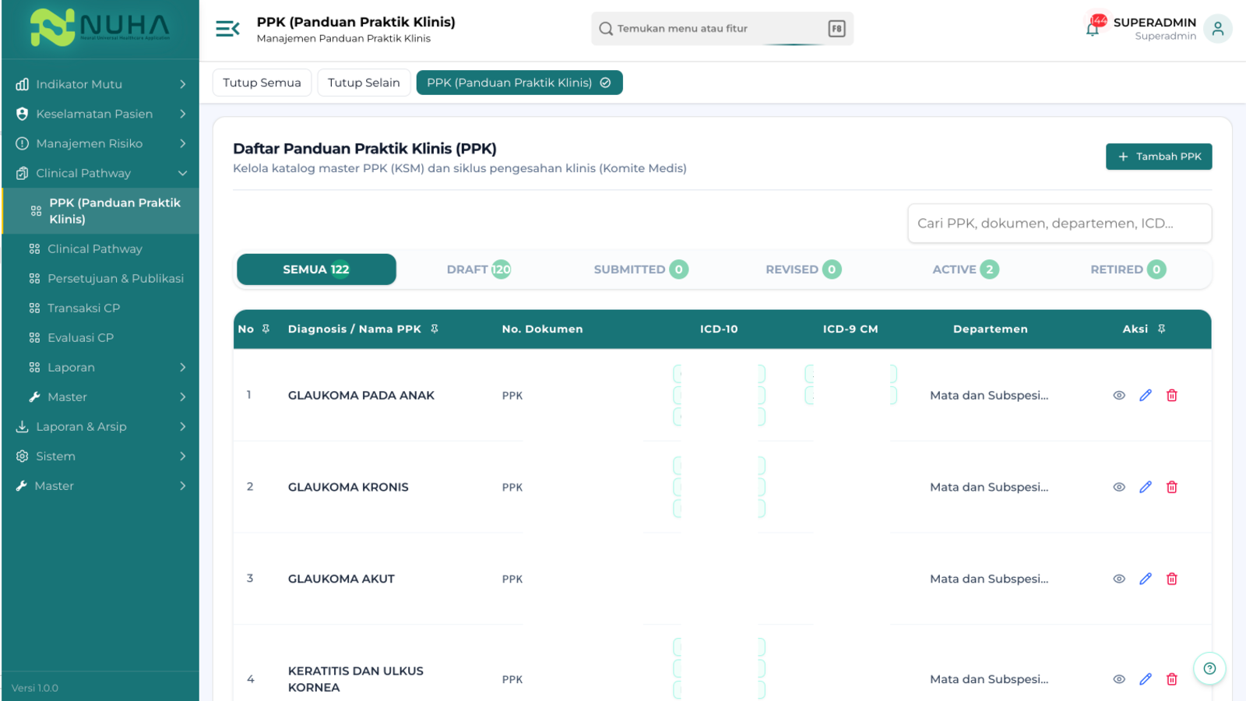The height and width of the screenshot is (701, 1246).
Task: Select the SEMUA 122 tab
Action: (x=316, y=269)
